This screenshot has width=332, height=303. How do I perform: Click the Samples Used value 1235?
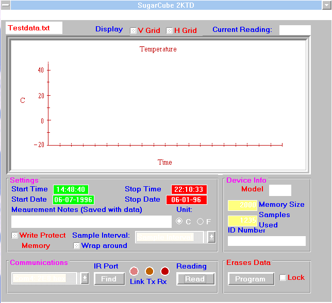242,221
